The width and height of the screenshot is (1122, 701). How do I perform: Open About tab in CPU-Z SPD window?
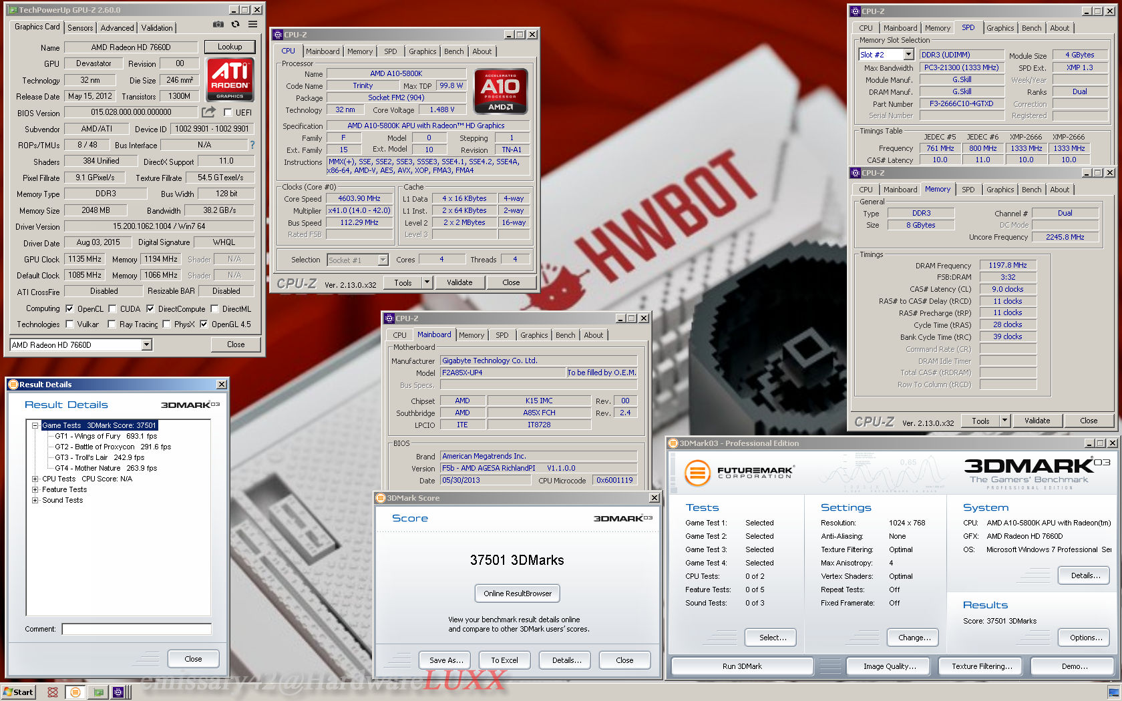click(1059, 28)
